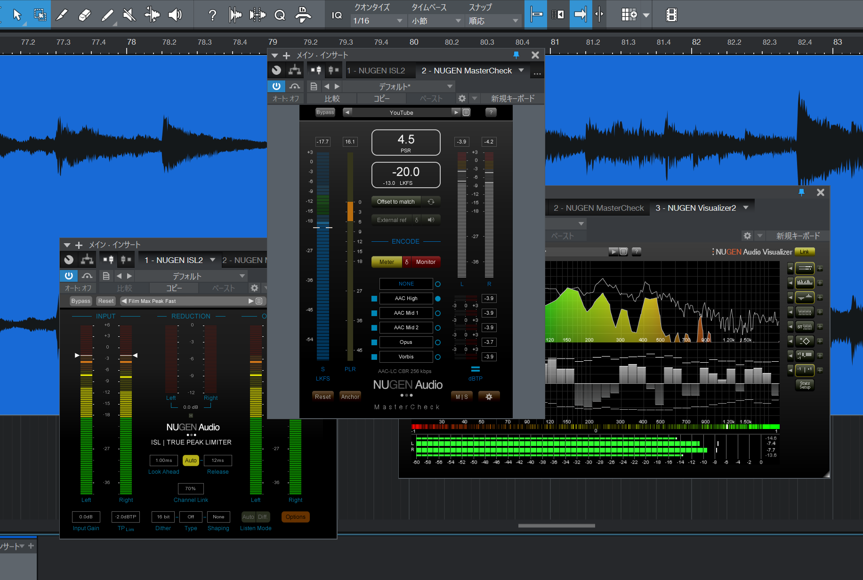Toggle the Auto release button in ISL2

pos(191,461)
